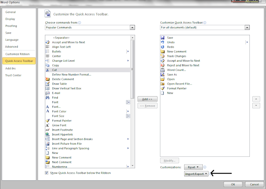
Task: Open the Font Size combo box indicator
Action: (128, 116)
